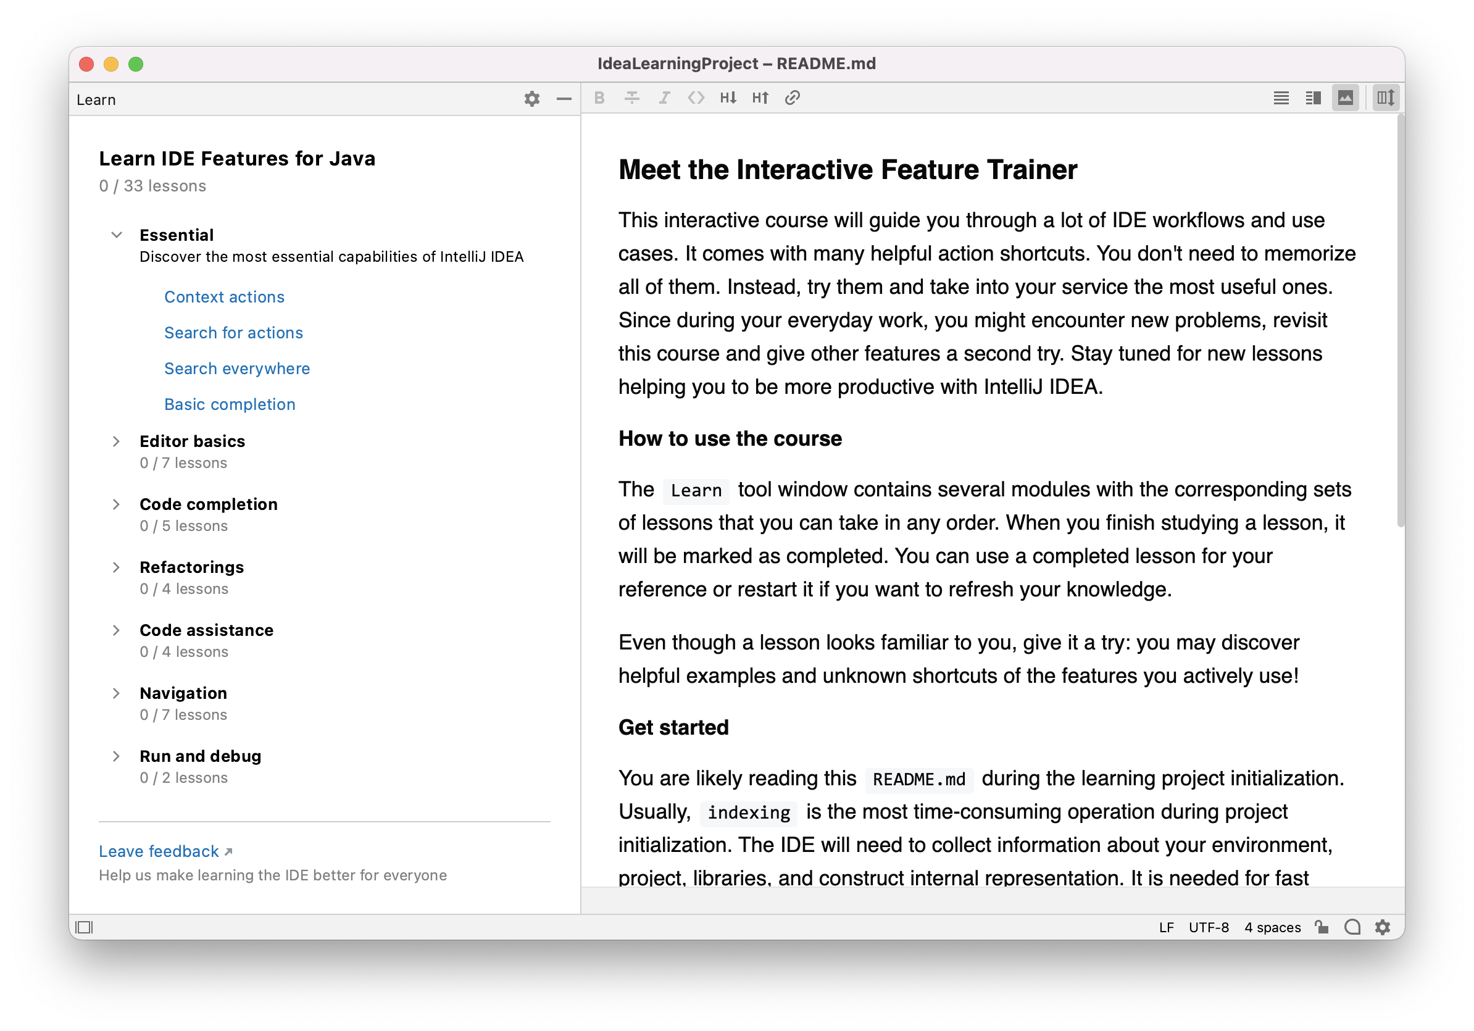
Task: Toggle bold formatting in markdown toolbar
Action: [x=599, y=98]
